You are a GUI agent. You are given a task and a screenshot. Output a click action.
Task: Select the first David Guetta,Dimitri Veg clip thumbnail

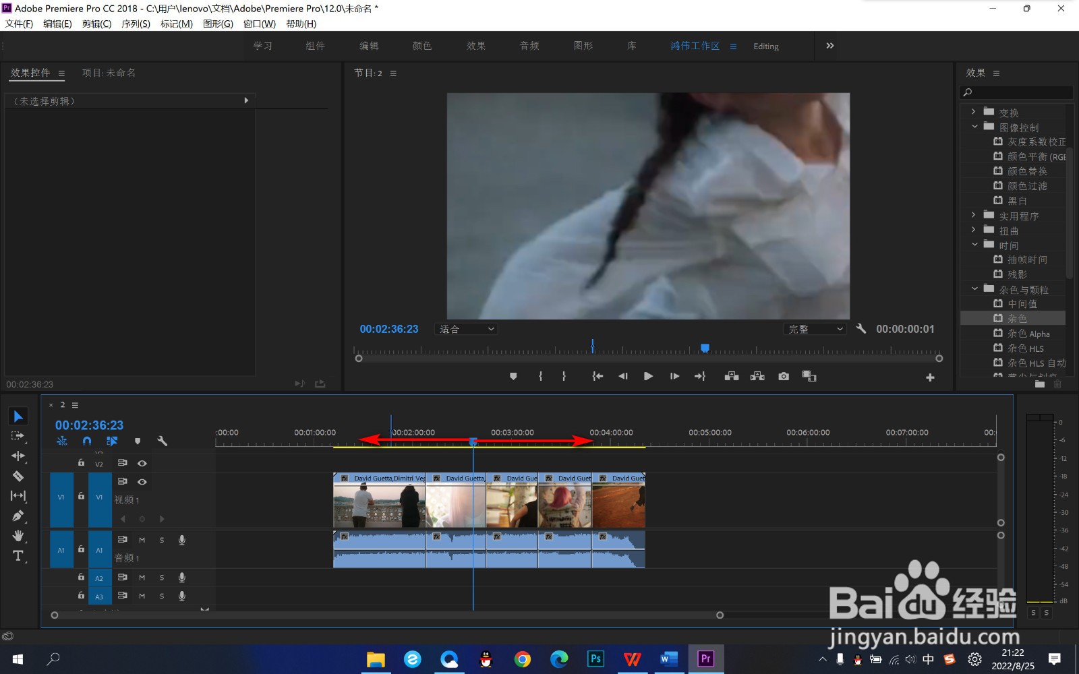[x=379, y=505]
